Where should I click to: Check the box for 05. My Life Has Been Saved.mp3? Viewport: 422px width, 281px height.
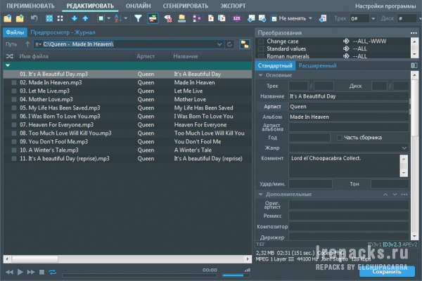[14, 107]
